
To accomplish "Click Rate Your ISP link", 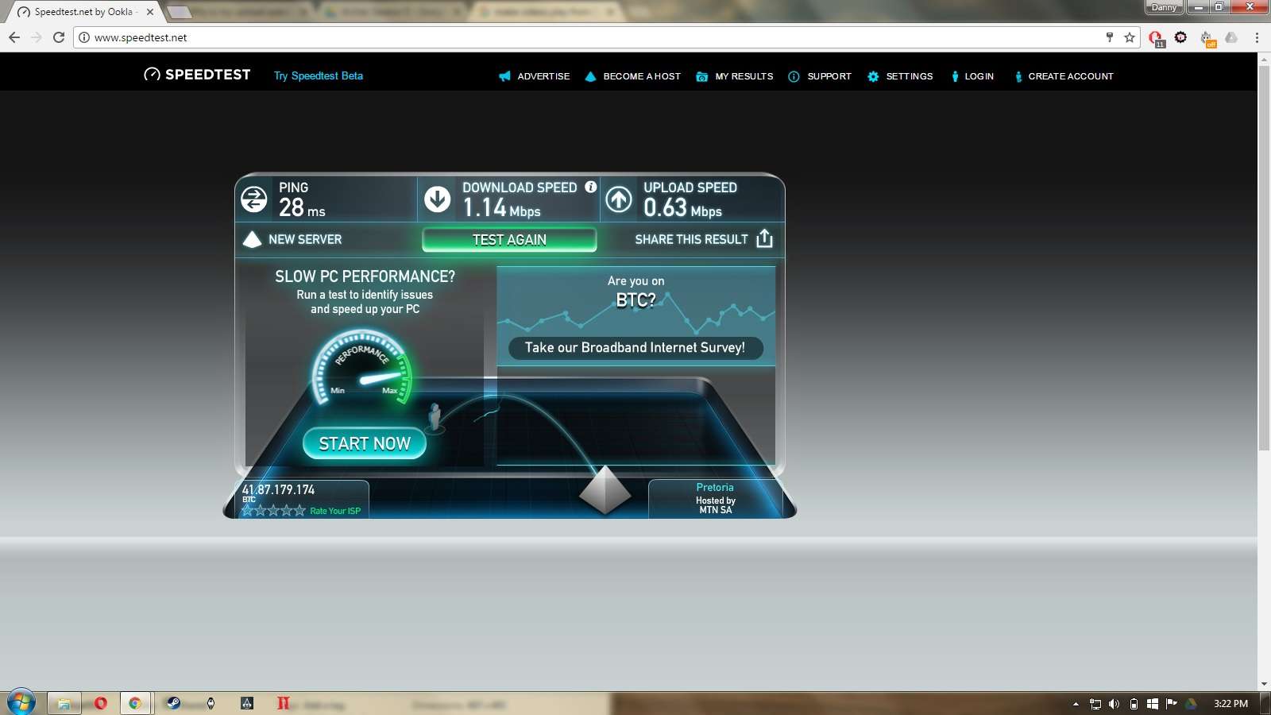I will [335, 511].
